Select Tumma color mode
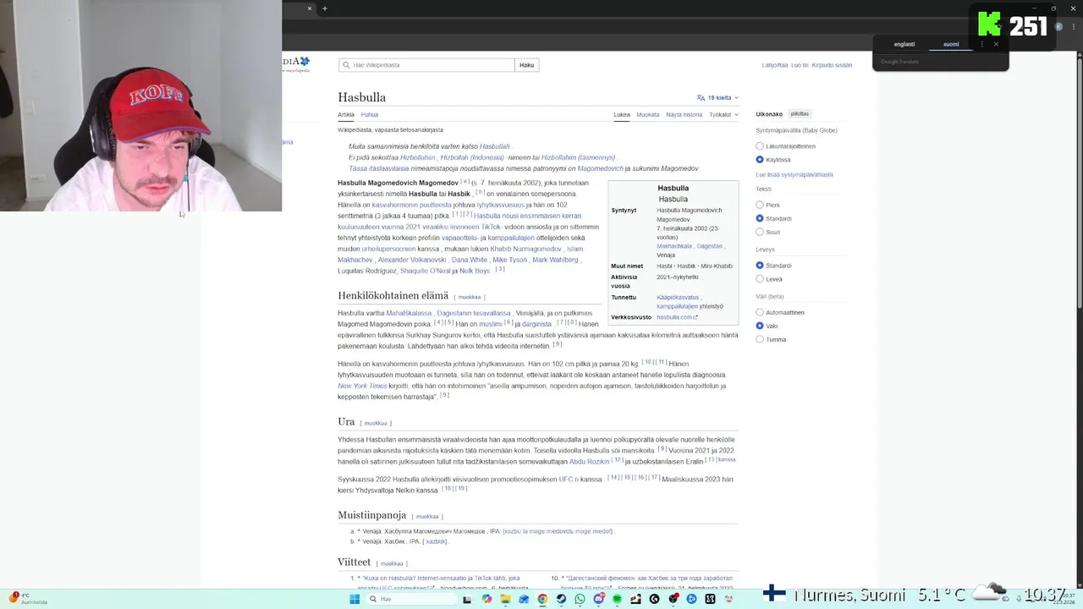Image resolution: width=1083 pixels, height=609 pixels. (760, 339)
